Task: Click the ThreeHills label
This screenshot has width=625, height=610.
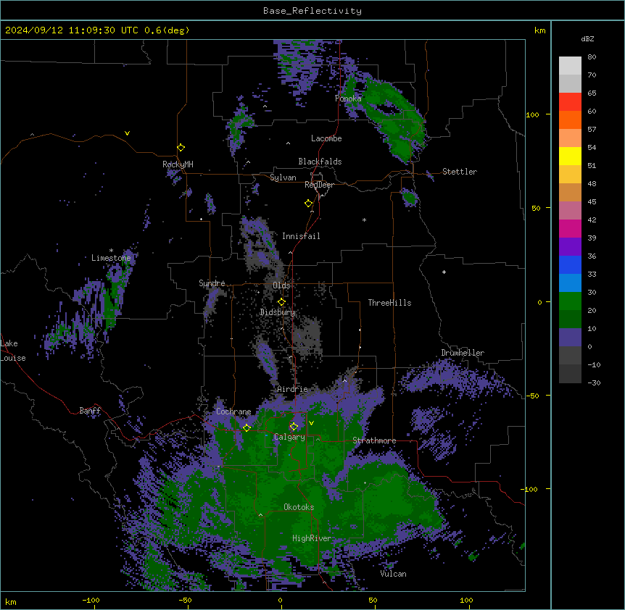Action: (x=389, y=303)
